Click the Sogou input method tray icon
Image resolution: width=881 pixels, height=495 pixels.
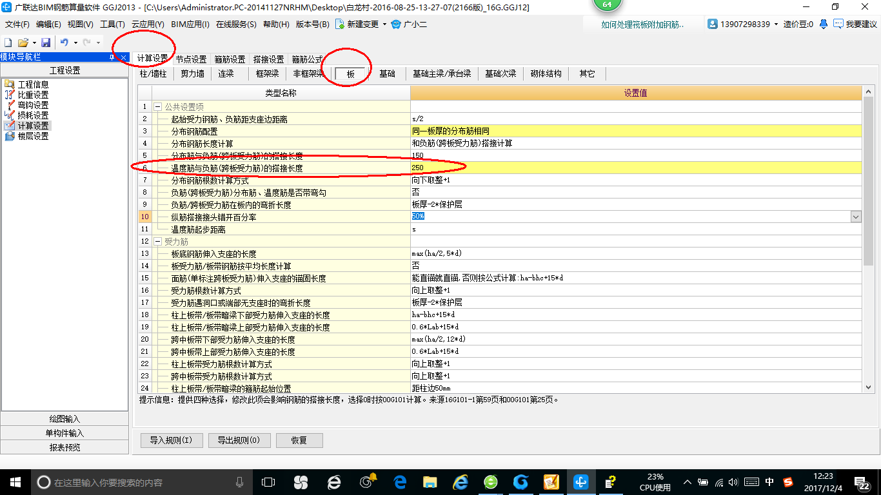coord(788,482)
